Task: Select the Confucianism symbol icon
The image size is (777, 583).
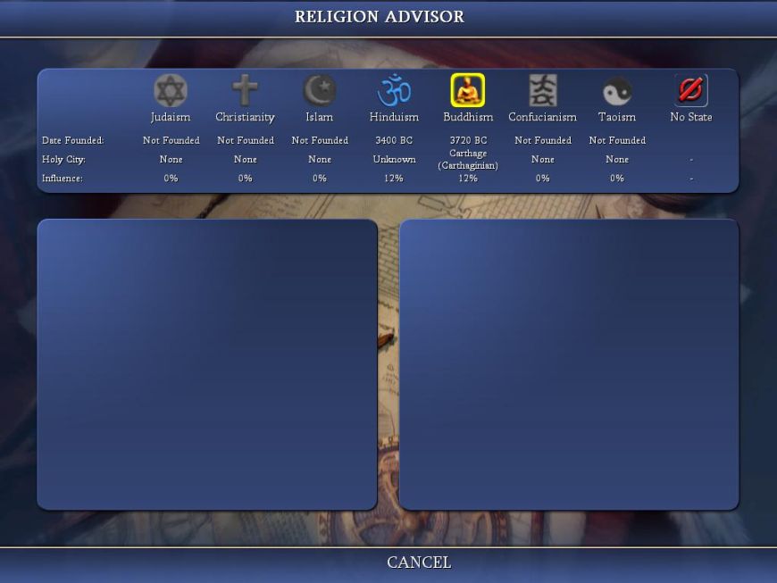Action: click(542, 90)
